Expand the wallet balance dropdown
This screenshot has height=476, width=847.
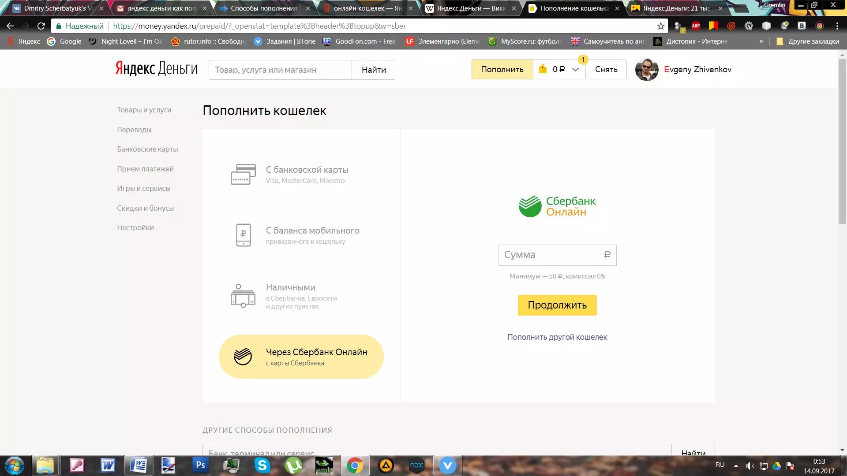tap(575, 70)
